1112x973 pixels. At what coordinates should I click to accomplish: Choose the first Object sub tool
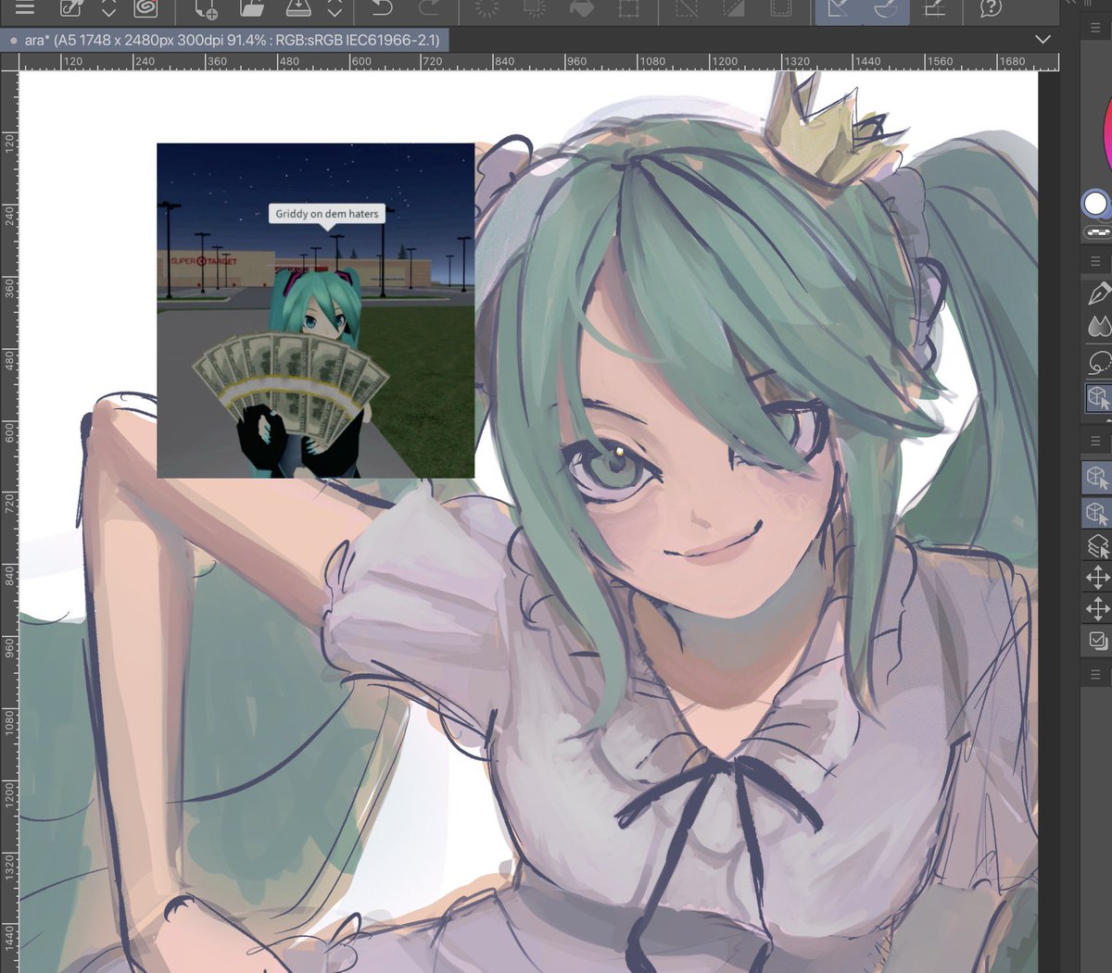point(1098,478)
